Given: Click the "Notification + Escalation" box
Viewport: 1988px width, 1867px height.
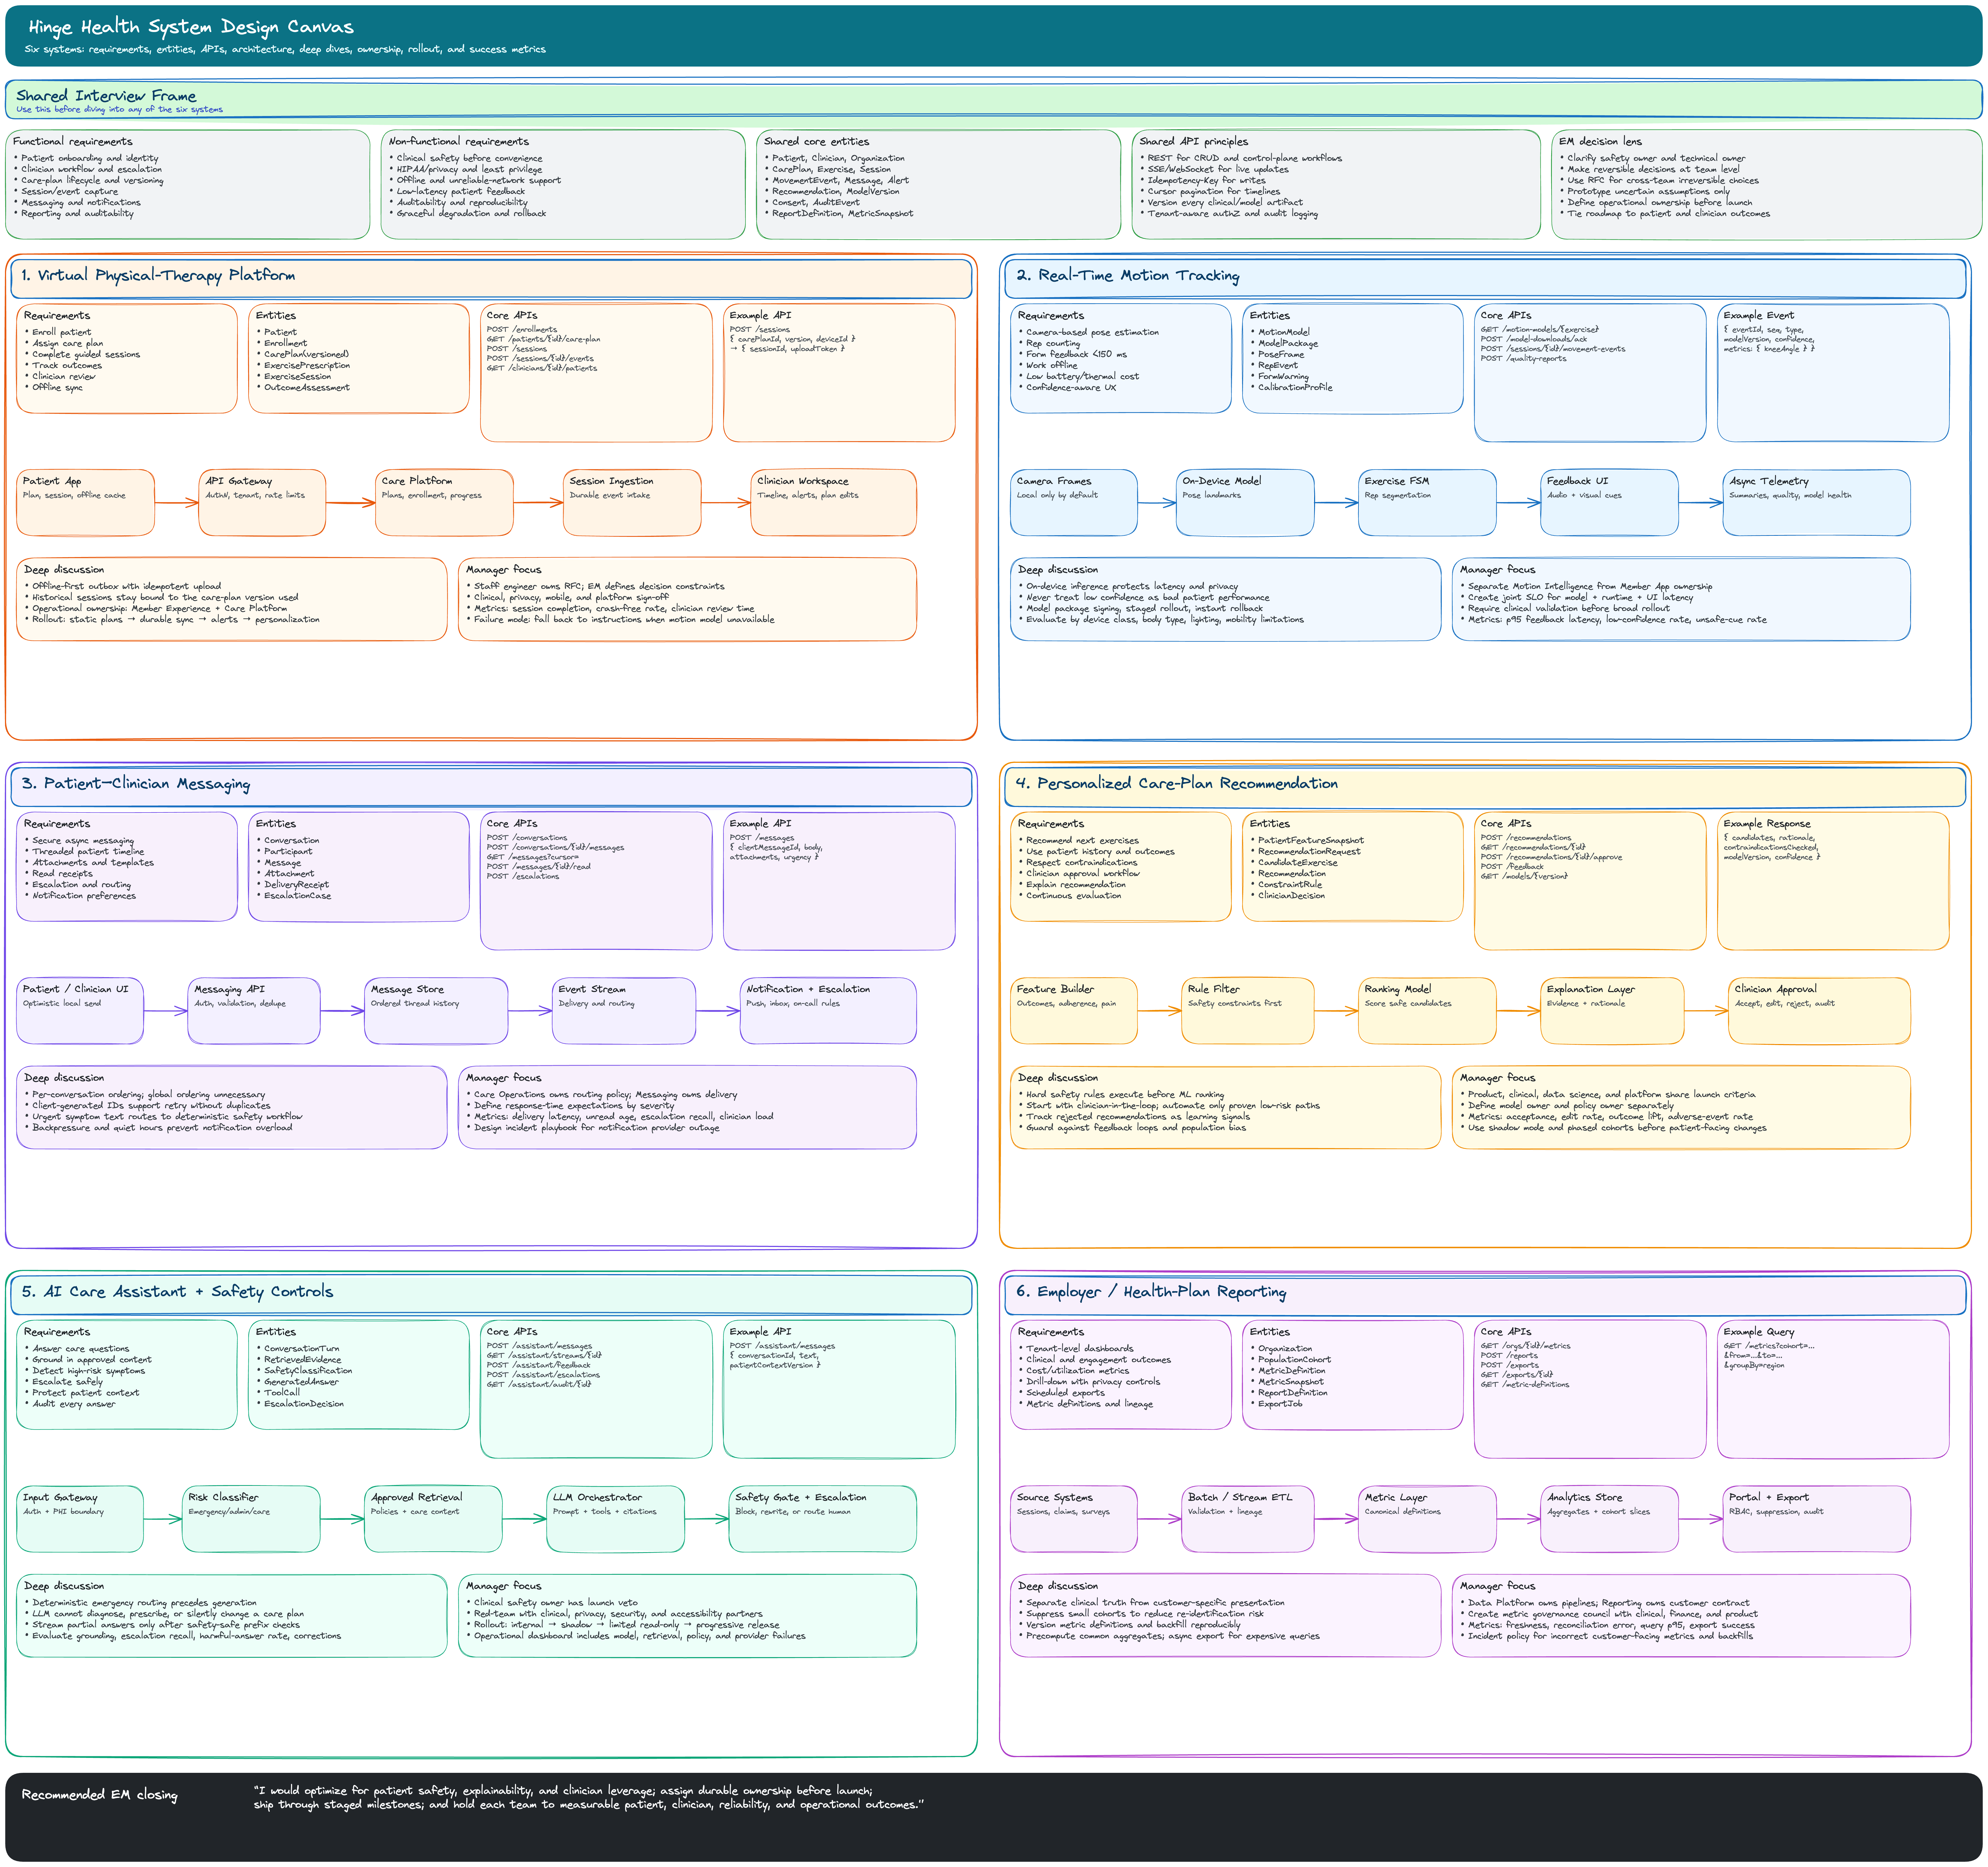Looking at the screenshot, I should tap(828, 1011).
